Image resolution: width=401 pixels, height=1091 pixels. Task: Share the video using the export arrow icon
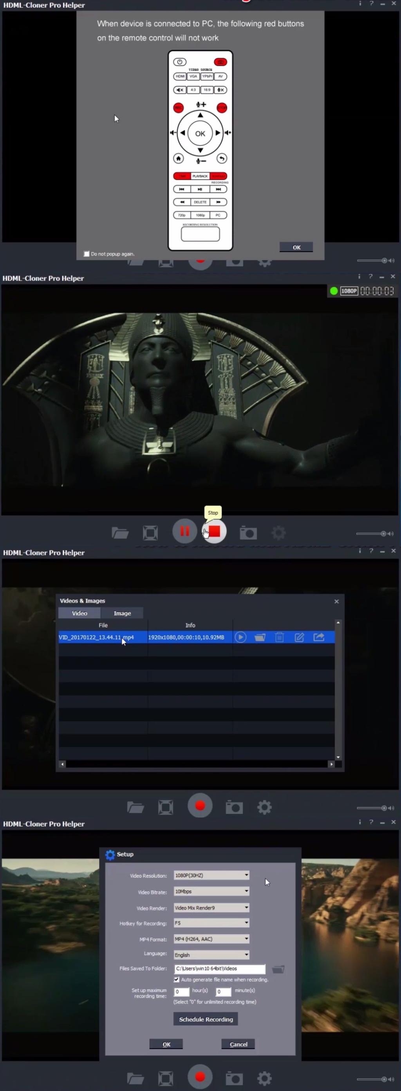point(319,637)
